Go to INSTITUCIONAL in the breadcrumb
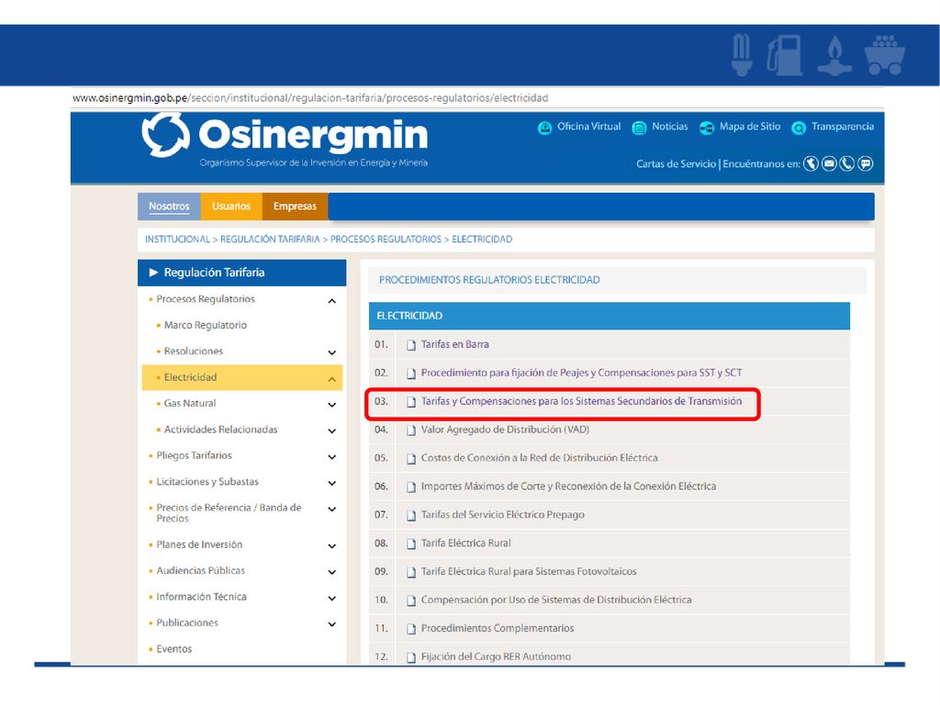This screenshot has width=940, height=705. 177,240
